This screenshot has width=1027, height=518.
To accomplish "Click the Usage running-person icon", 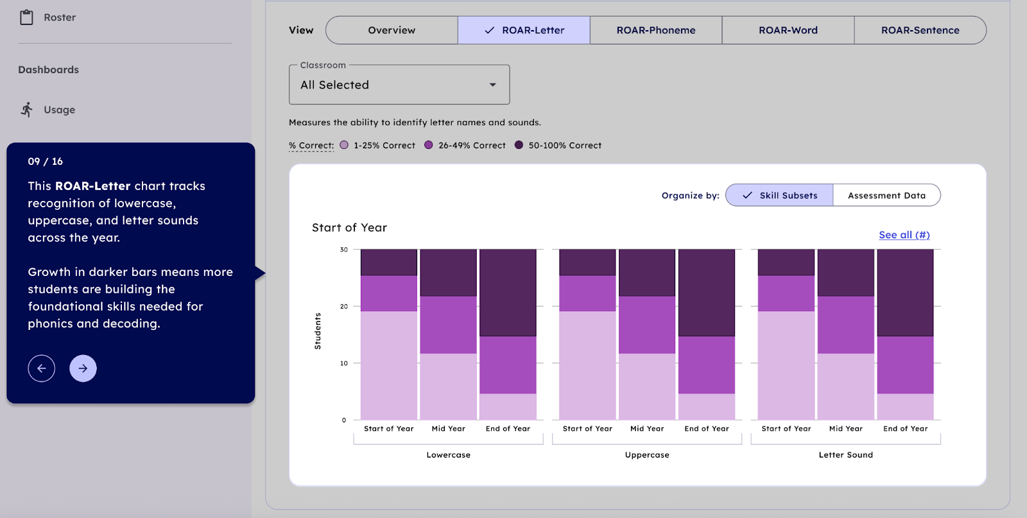I will point(26,110).
